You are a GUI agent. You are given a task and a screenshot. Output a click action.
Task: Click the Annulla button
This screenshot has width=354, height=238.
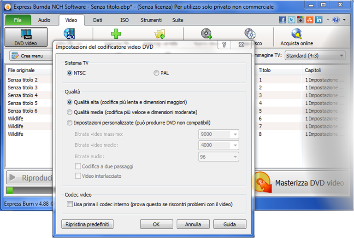[x=193, y=224]
